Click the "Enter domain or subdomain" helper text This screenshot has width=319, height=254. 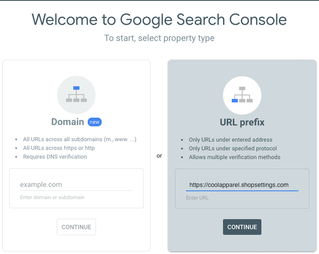click(52, 197)
